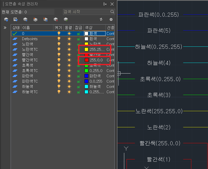
Task: Click the search magnifier icon
Action: click(x=112, y=12)
